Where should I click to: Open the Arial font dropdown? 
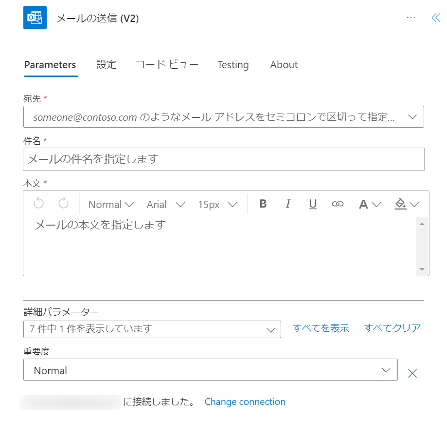tap(165, 204)
